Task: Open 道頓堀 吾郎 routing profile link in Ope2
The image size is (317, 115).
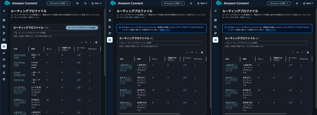Action: (125, 105)
